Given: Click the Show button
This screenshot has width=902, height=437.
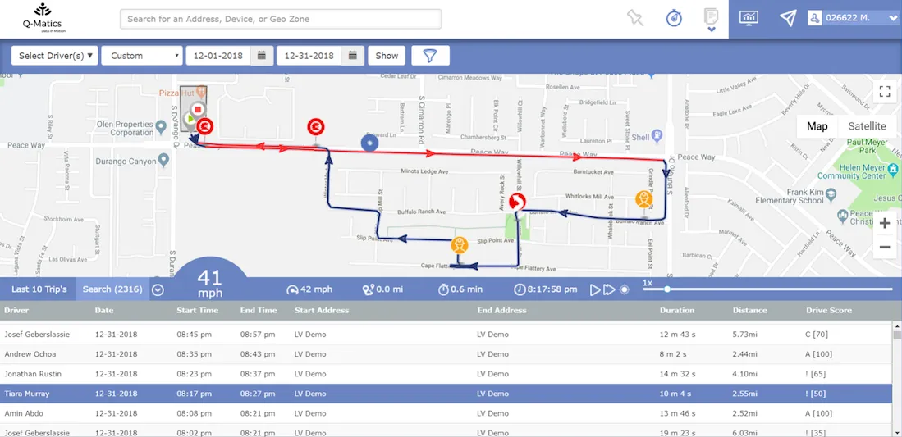Looking at the screenshot, I should pos(387,56).
